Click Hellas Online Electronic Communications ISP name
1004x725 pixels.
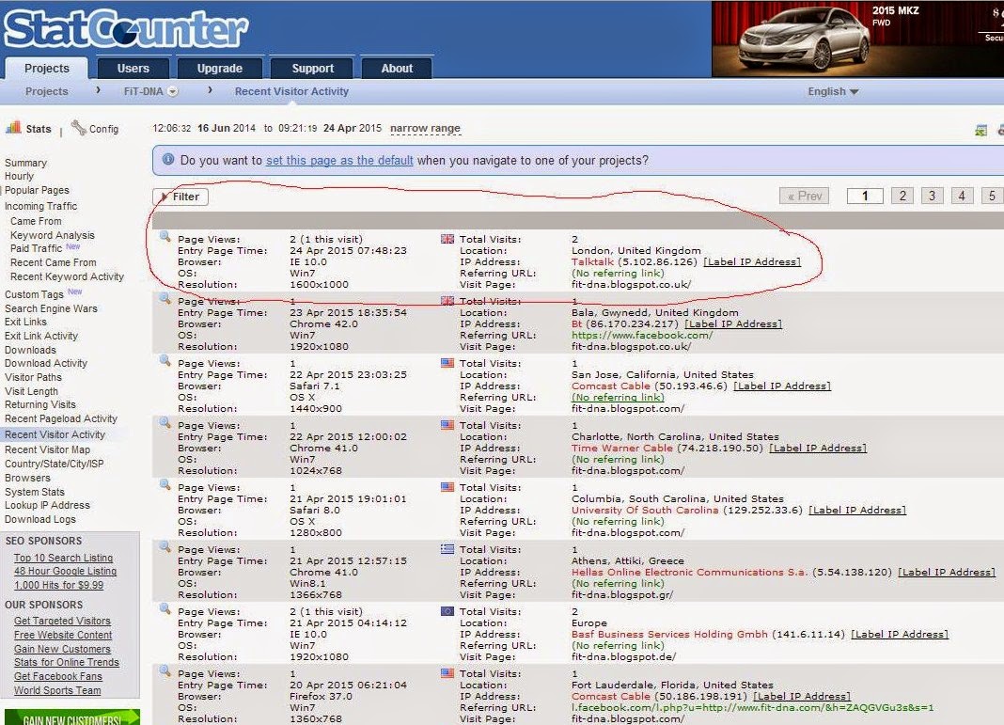[689, 573]
